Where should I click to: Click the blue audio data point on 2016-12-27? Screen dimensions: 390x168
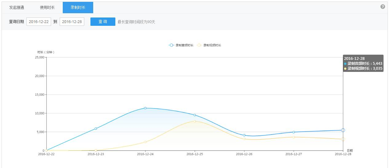[x=294, y=132]
